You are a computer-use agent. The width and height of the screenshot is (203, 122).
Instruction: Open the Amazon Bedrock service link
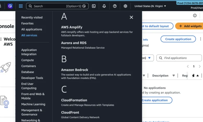(74, 70)
